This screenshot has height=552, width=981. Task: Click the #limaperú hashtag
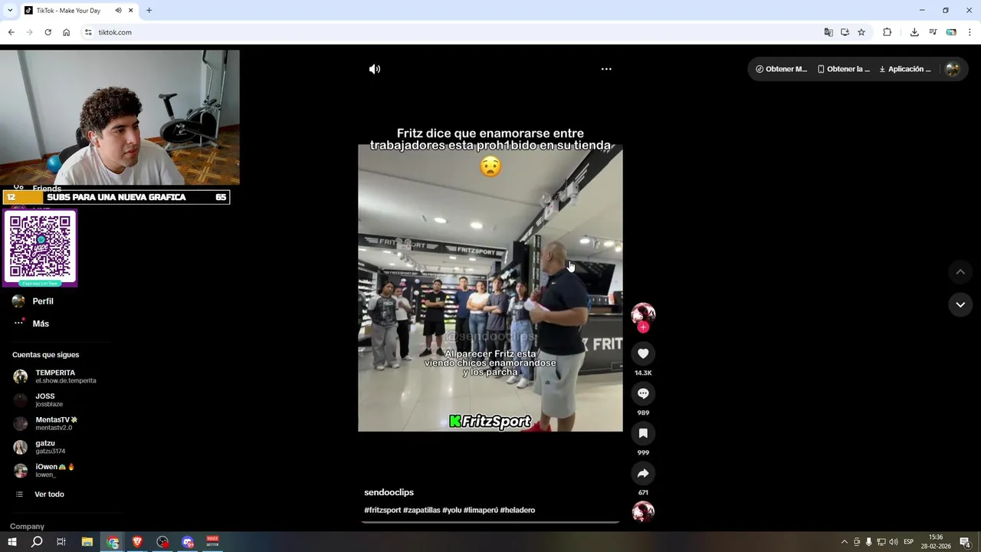[481, 510]
